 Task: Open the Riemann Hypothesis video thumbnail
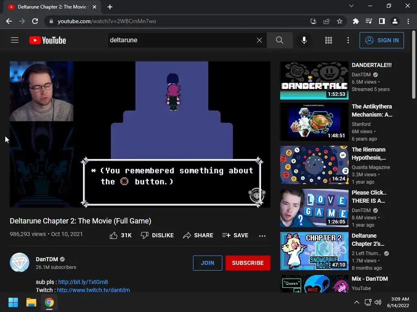[314, 165]
